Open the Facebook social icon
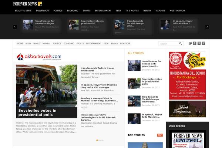This screenshot has height=148, width=222. click(x=195, y=43)
